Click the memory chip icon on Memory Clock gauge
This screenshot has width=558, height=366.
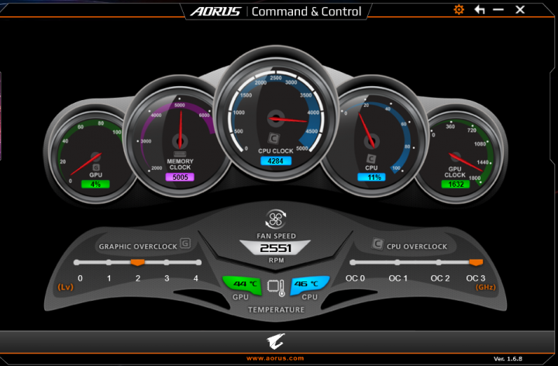coord(180,154)
